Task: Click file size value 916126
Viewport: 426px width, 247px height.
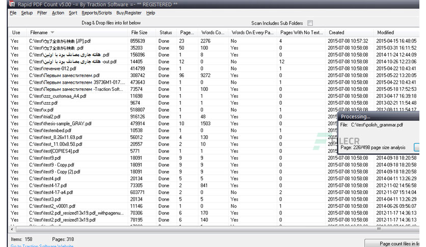Action: [138, 117]
